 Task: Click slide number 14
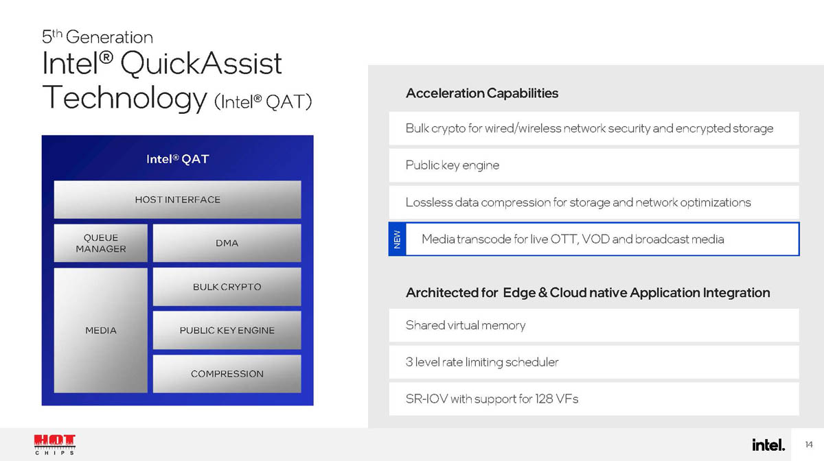point(808,446)
